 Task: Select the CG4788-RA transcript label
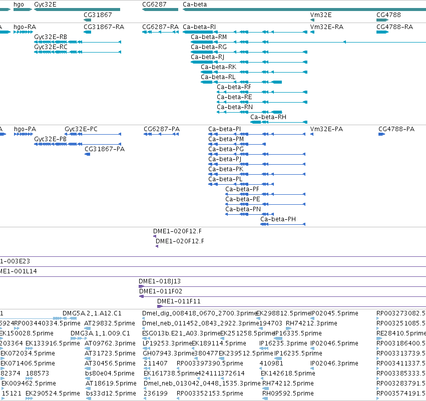(x=395, y=27)
